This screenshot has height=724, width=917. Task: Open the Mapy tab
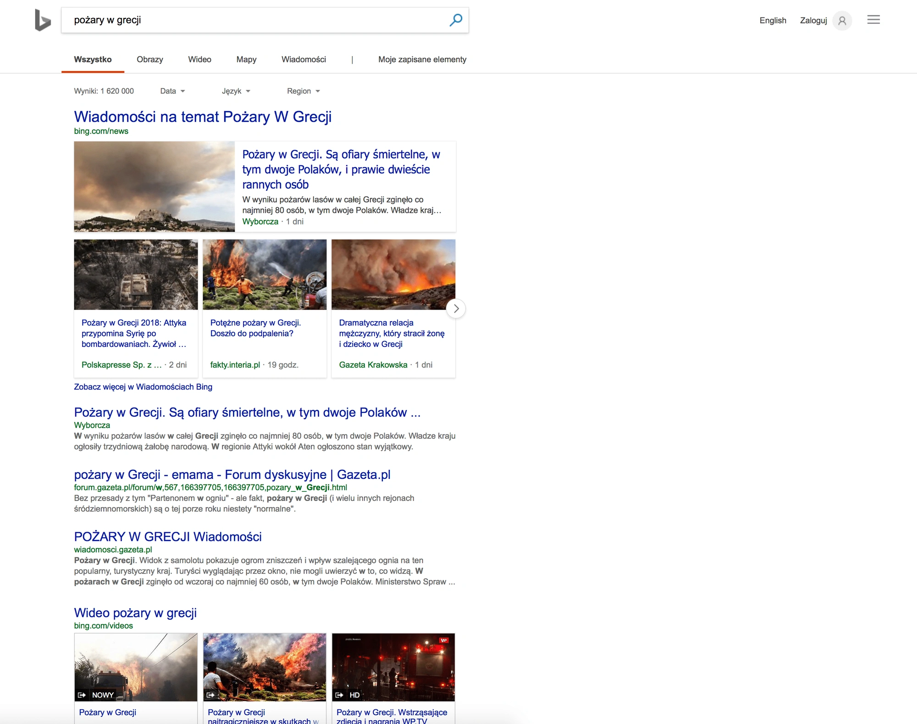click(246, 59)
